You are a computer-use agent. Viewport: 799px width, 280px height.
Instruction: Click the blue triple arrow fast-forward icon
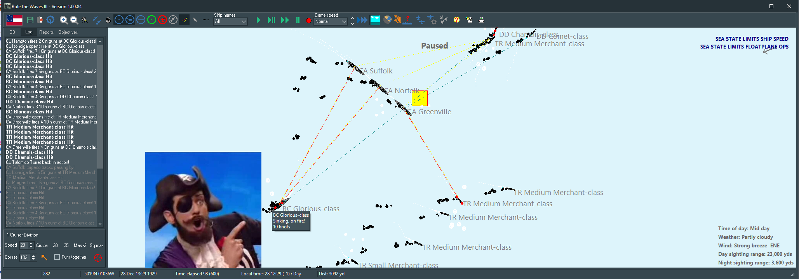tap(362, 20)
